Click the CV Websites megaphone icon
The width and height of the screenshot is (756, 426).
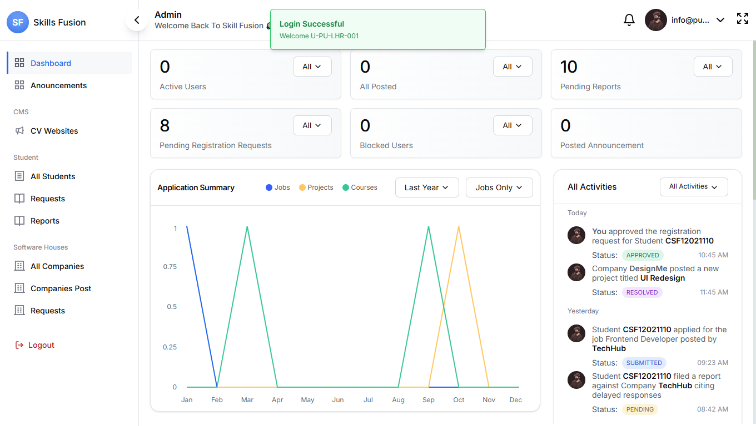pos(19,131)
